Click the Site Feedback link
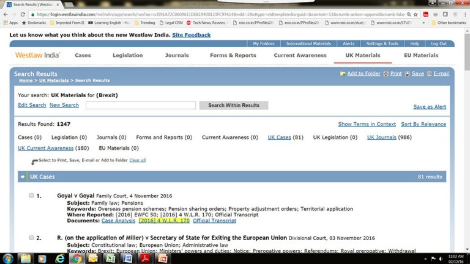 [x=191, y=35]
